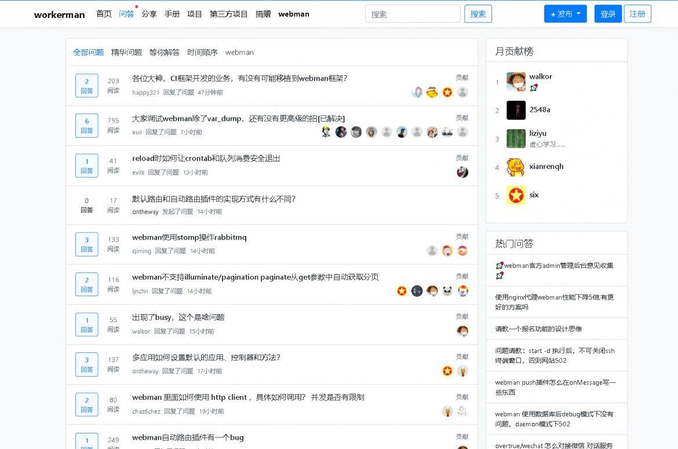Select the 全部问题 tab
The width and height of the screenshot is (678, 449).
click(x=89, y=52)
